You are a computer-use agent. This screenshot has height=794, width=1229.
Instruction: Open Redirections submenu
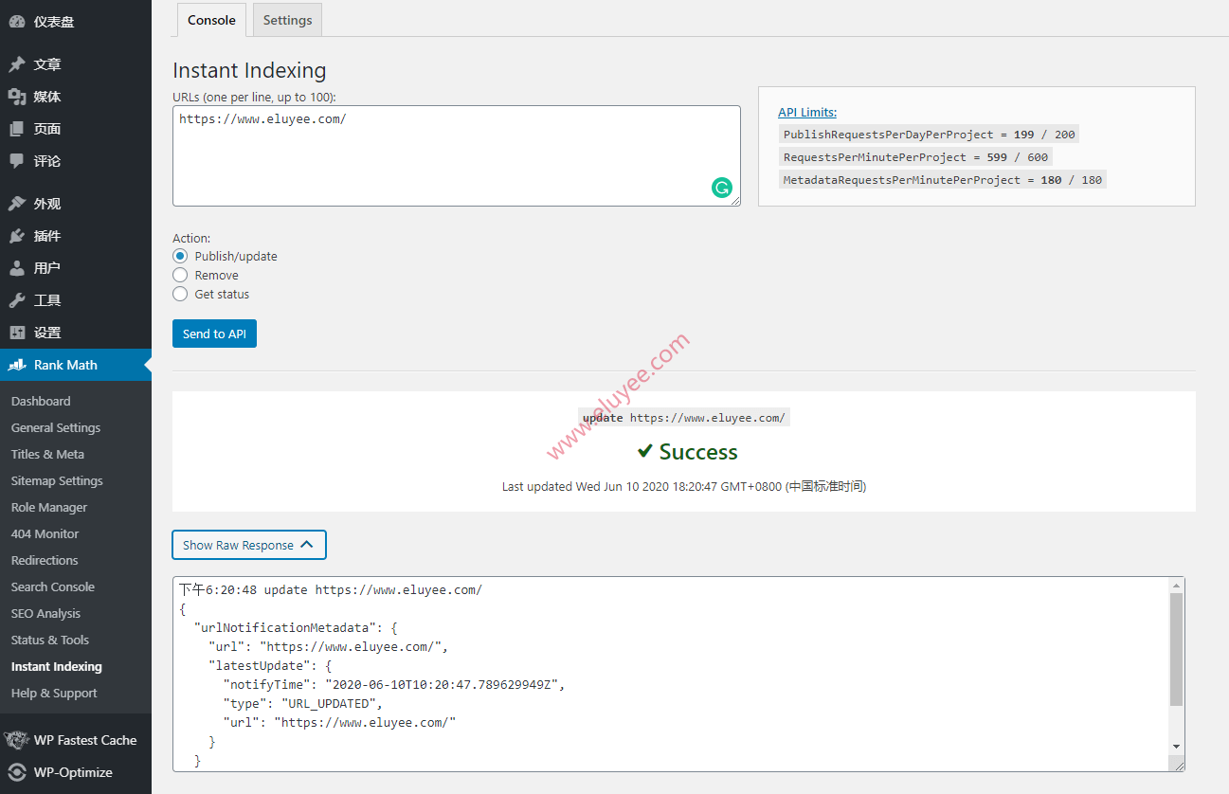[45, 560]
